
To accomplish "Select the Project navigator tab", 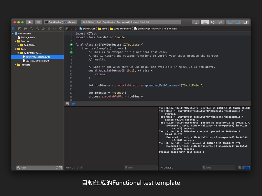I will (x=14, y=29).
